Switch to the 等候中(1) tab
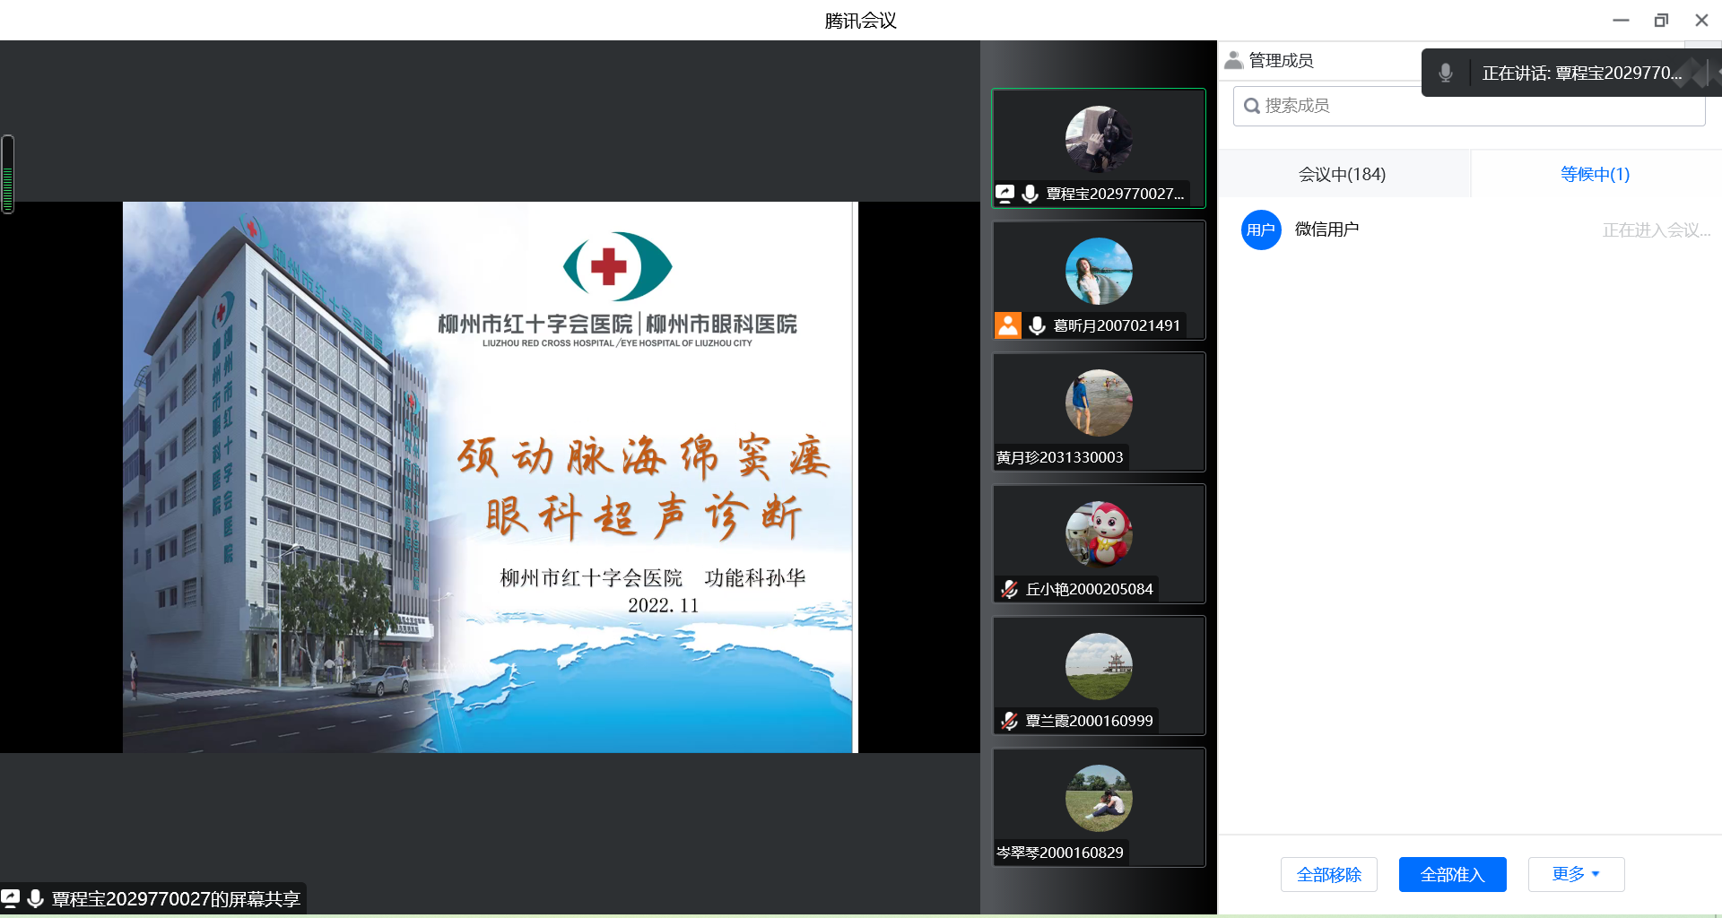The width and height of the screenshot is (1722, 918). (x=1596, y=174)
